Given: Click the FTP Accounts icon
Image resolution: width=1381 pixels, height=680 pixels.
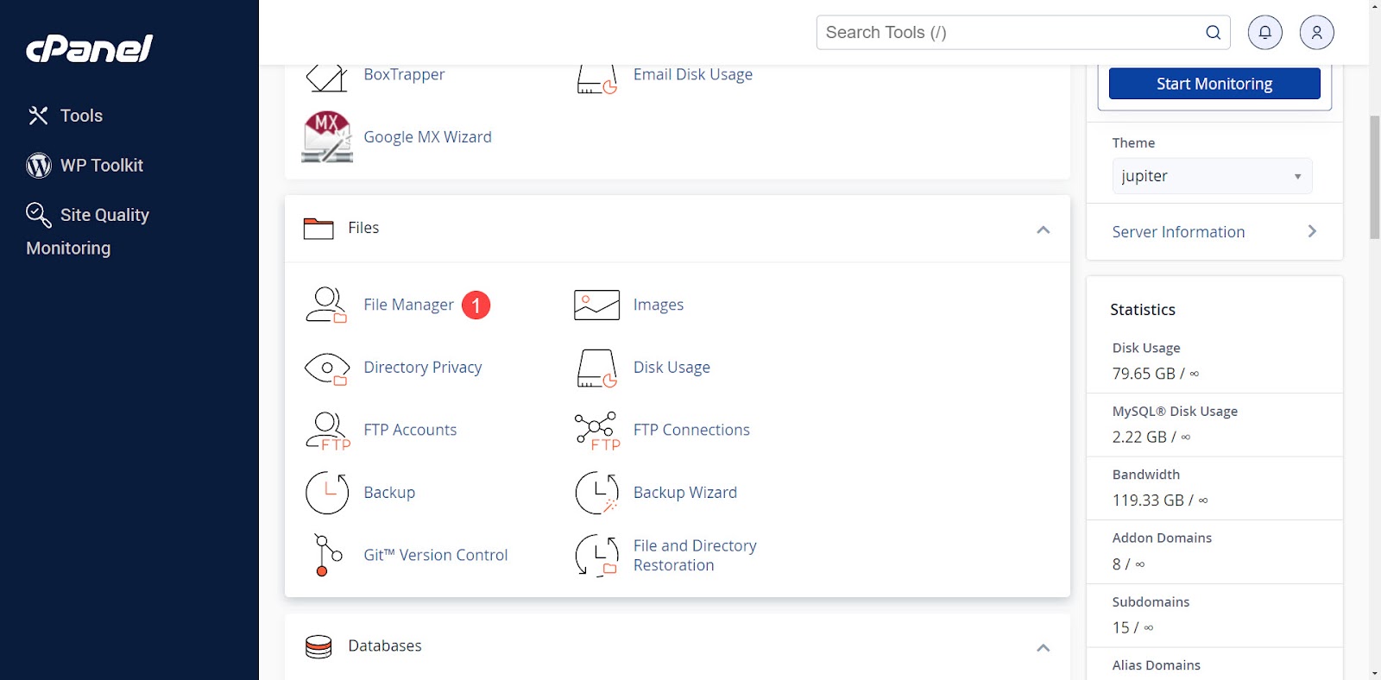Looking at the screenshot, I should (328, 431).
